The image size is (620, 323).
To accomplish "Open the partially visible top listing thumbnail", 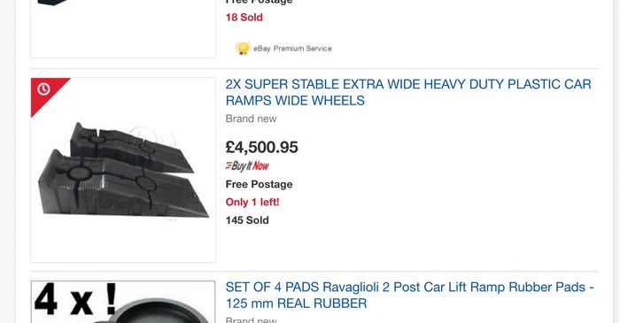I will [123, 28].
